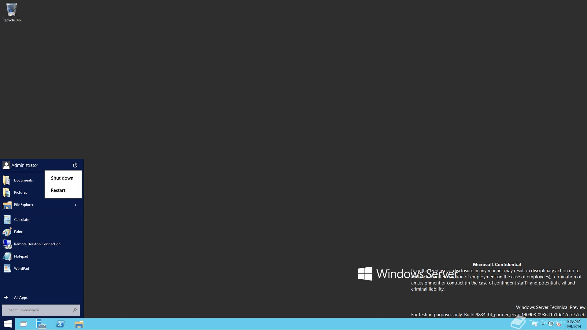Show hidden tray icons arrow
Screen dimensions: 587x330
pos(543,324)
